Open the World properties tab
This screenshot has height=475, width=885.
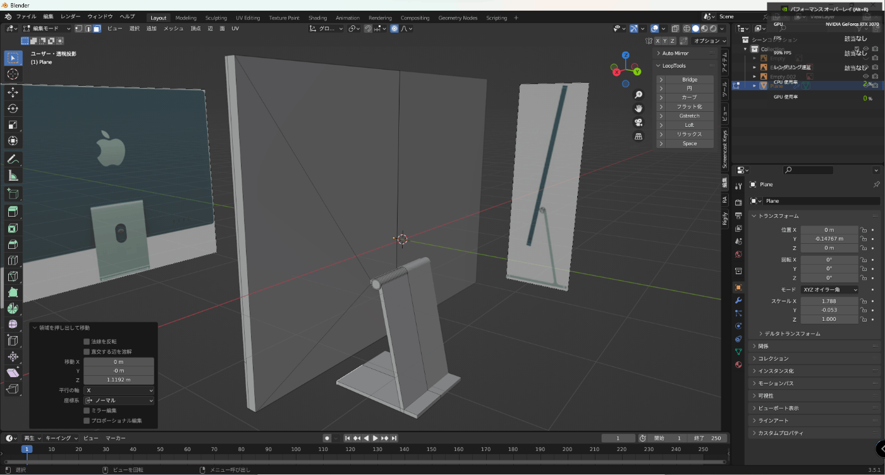coord(738,254)
